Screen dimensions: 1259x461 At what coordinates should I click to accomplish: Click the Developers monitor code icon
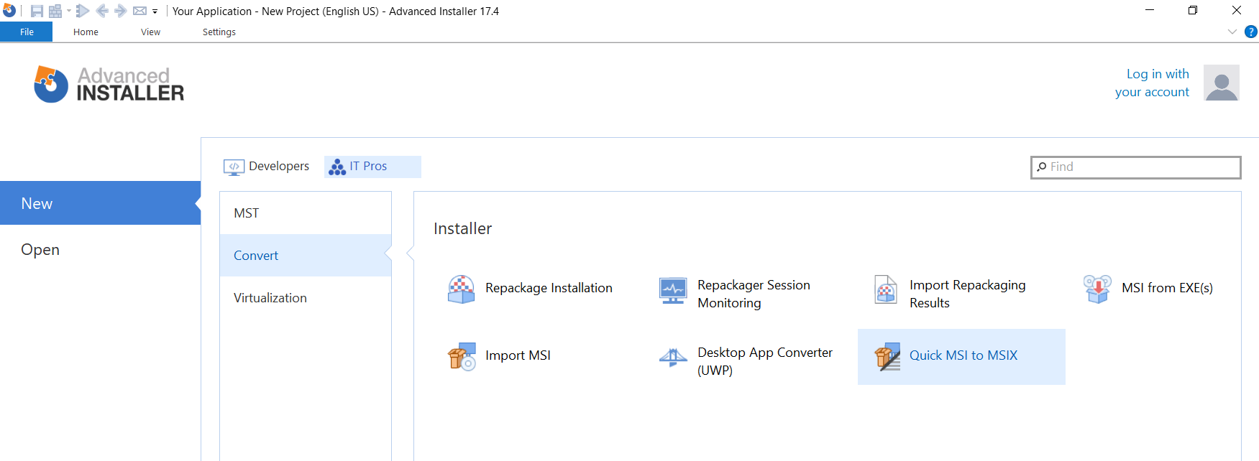234,167
